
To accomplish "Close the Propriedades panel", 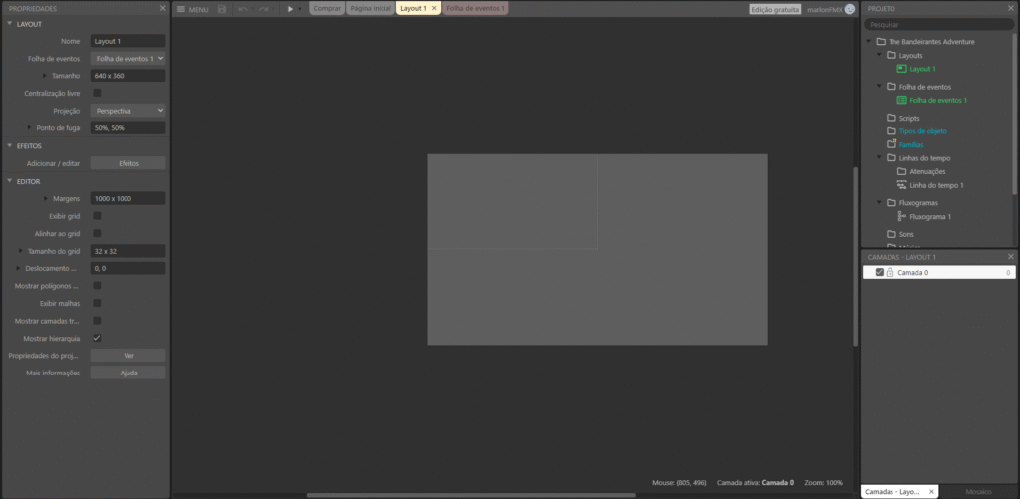I will point(163,8).
